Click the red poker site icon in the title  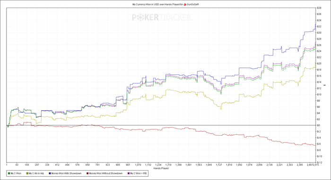pos(185,4)
